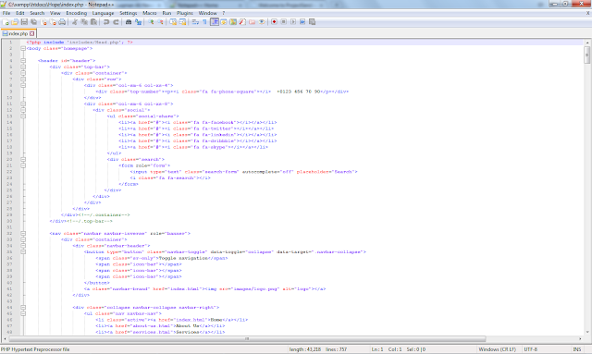
Task: Collapse the body fold marker at line 2
Action: coord(23,48)
